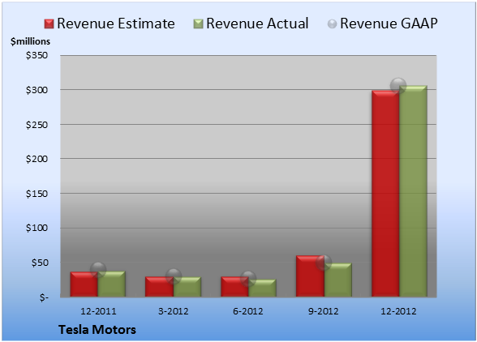Select the "Revenue Estimate" legend label

116,24
